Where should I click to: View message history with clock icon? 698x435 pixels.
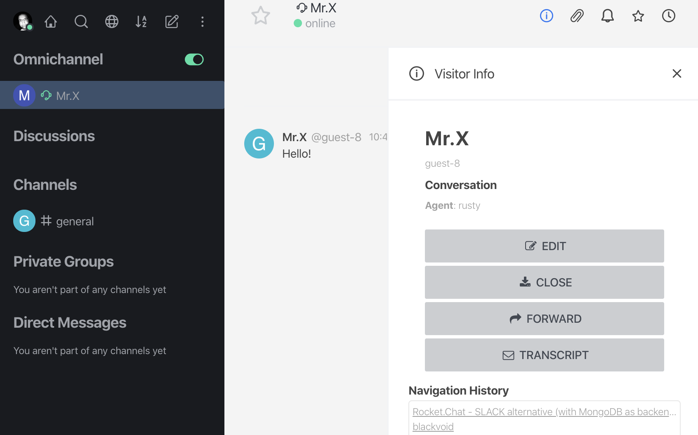coord(668,16)
